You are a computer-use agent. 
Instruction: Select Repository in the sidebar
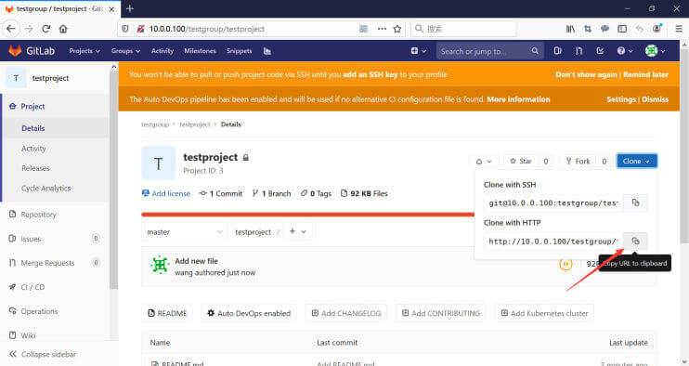(x=39, y=215)
